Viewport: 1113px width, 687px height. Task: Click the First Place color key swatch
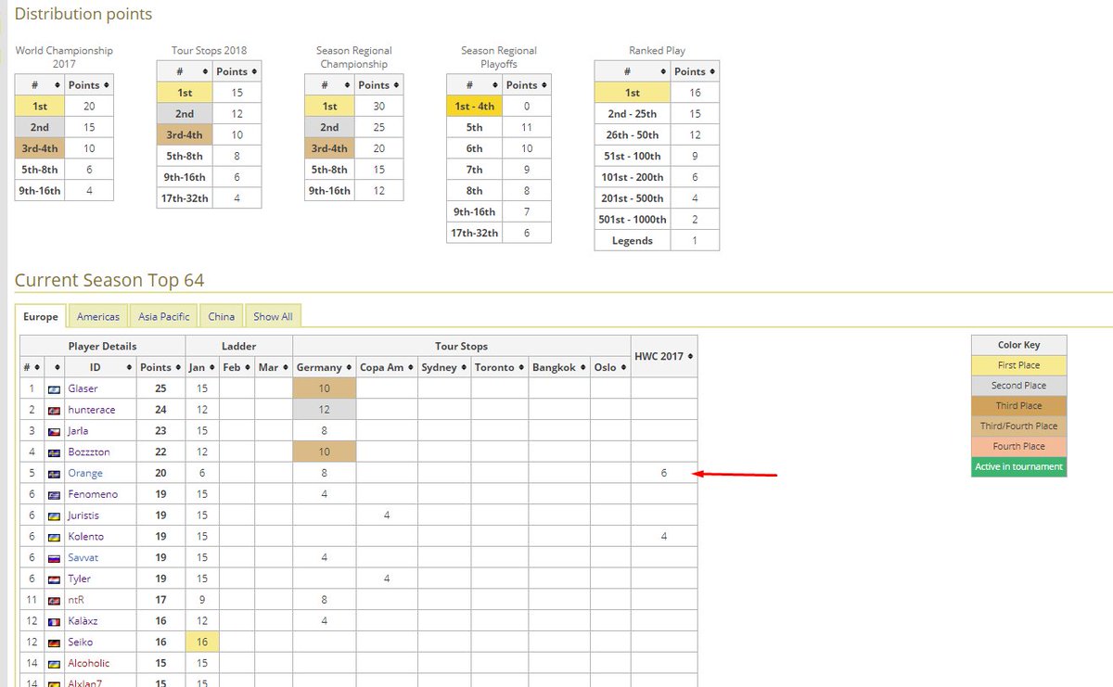(1019, 365)
